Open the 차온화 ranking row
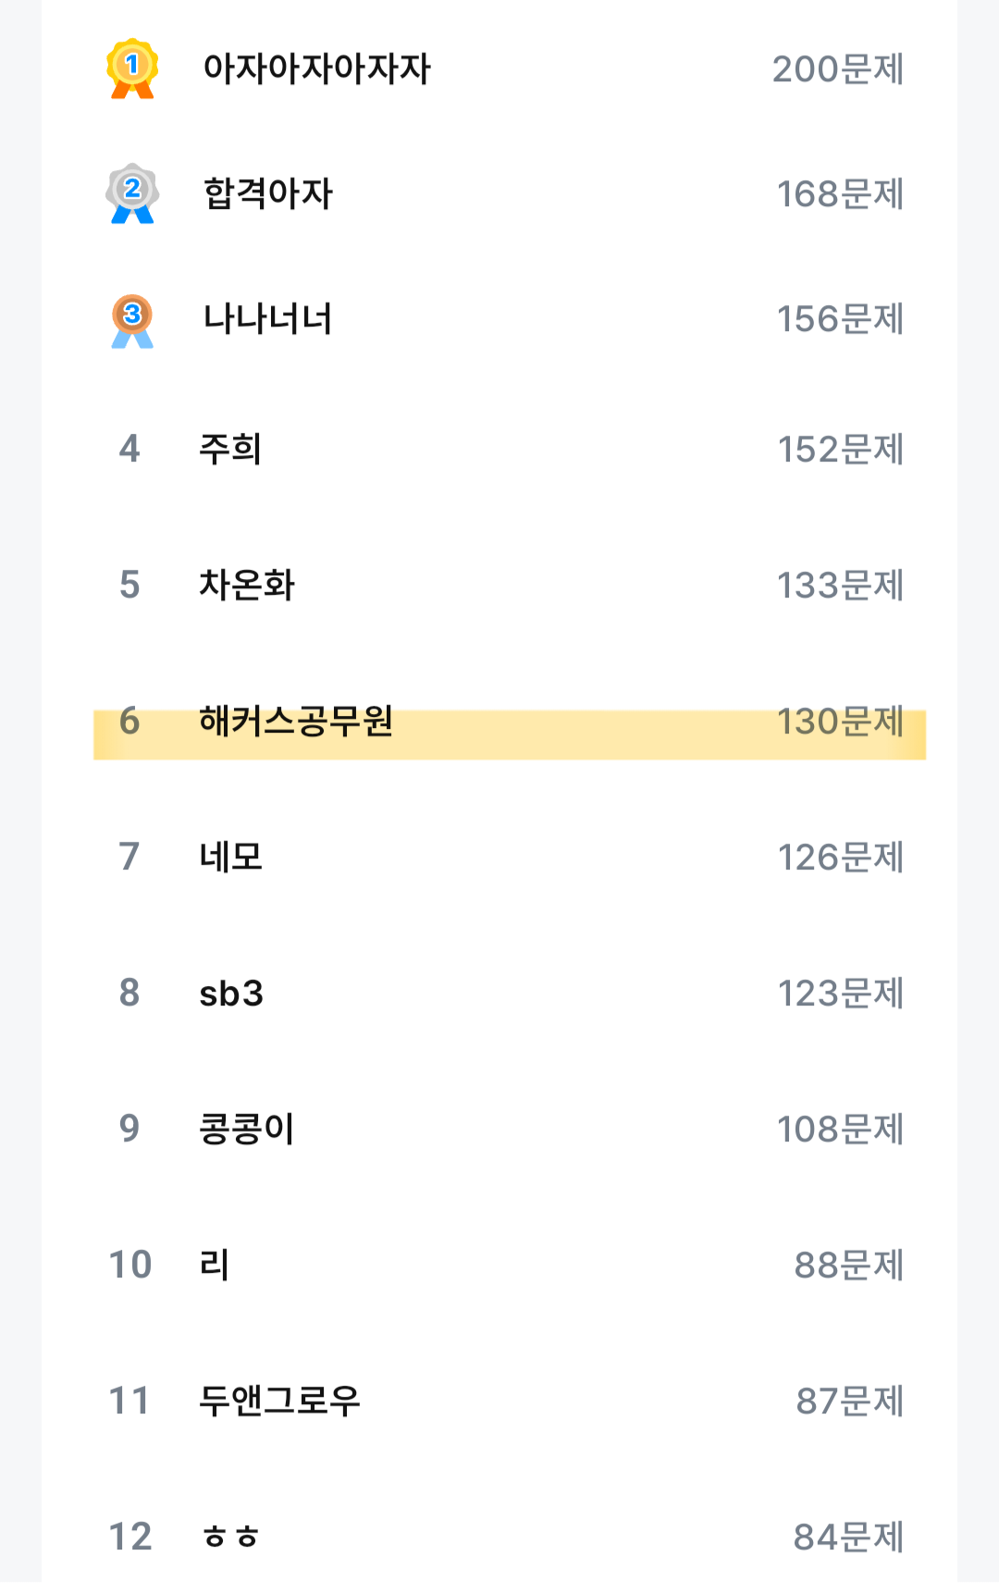999x1593 pixels. (x=247, y=585)
